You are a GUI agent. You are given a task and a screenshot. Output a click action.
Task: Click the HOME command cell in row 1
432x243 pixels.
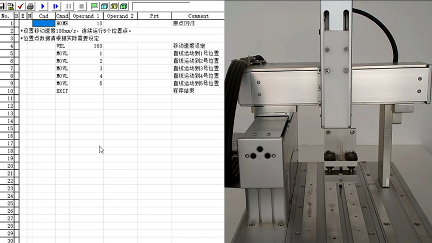point(62,24)
